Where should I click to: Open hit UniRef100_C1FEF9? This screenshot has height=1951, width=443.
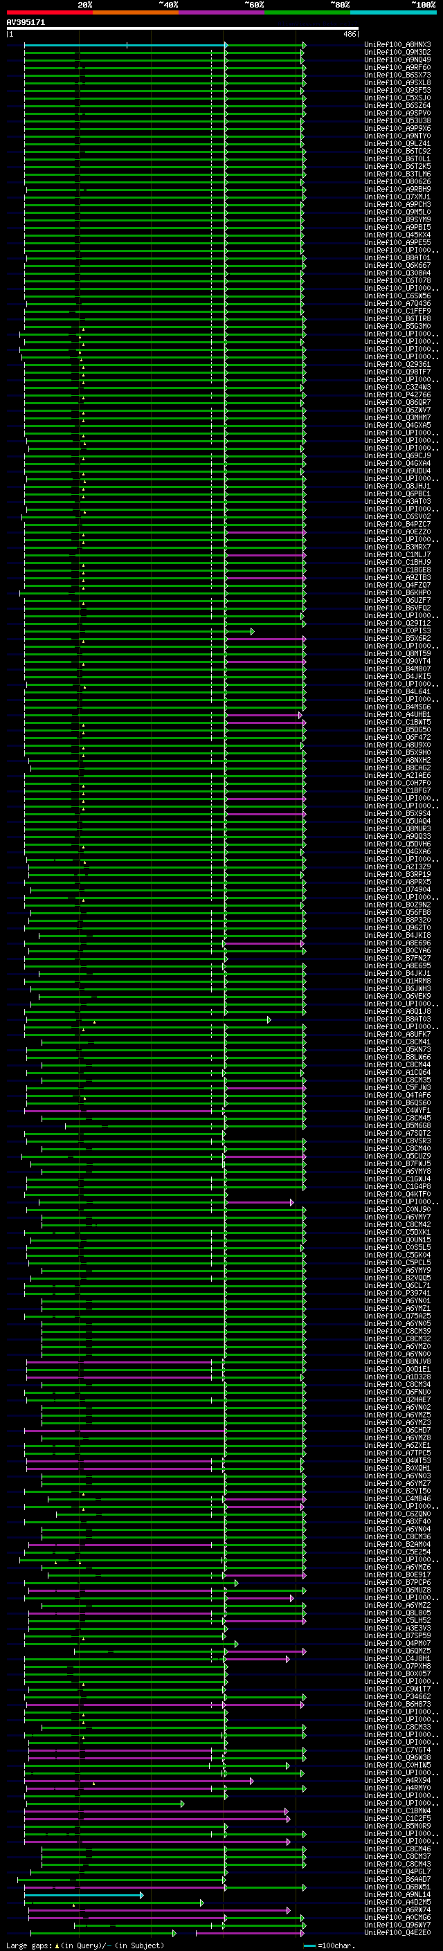click(397, 311)
